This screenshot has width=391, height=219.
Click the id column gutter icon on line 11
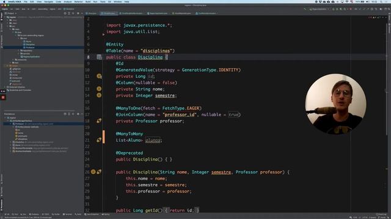pos(99,76)
